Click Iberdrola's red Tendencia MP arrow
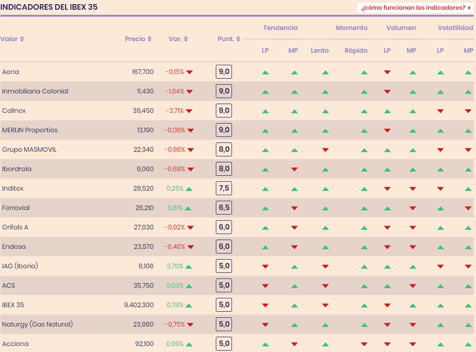This screenshot has width=476, height=352. coord(294,169)
